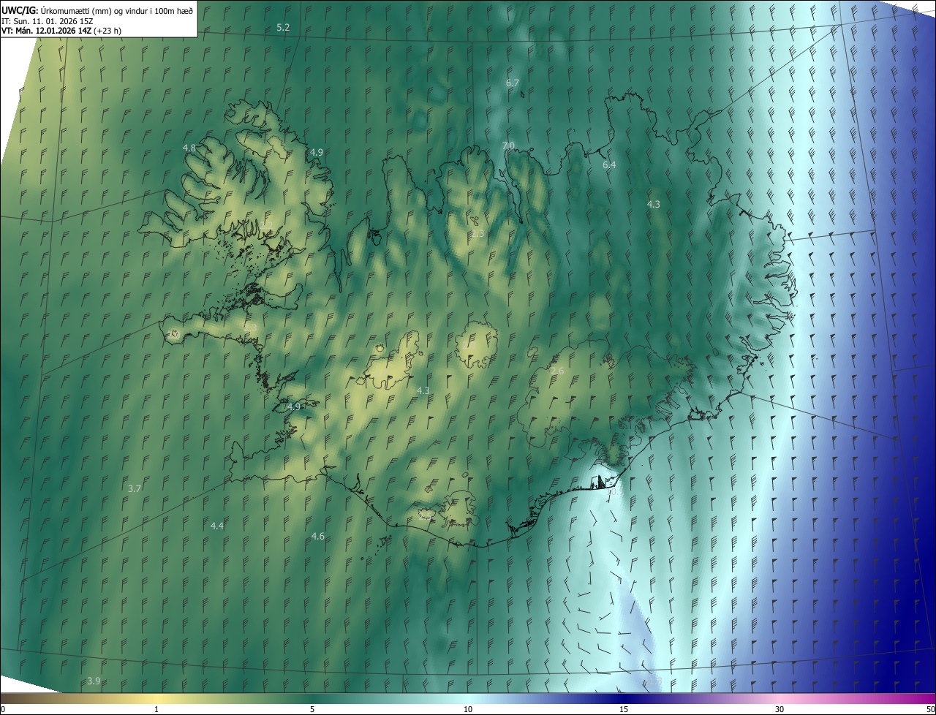The width and height of the screenshot is (936, 715).
Task: Click the "1" tick label on the colour scale
Action: tap(156, 709)
